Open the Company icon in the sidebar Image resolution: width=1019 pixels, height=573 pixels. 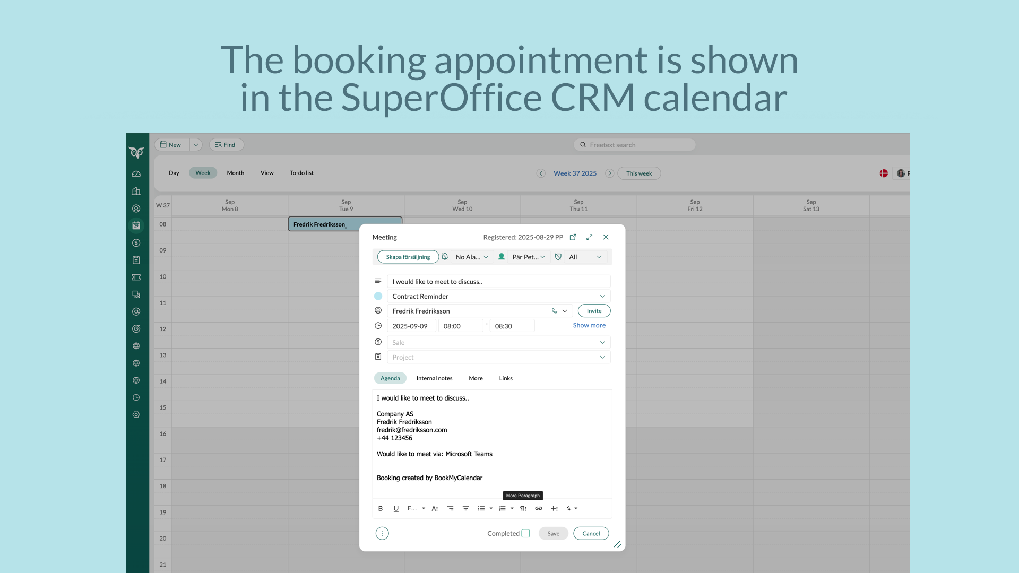click(136, 191)
